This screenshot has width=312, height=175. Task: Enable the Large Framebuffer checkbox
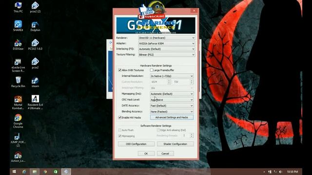click(x=152, y=70)
